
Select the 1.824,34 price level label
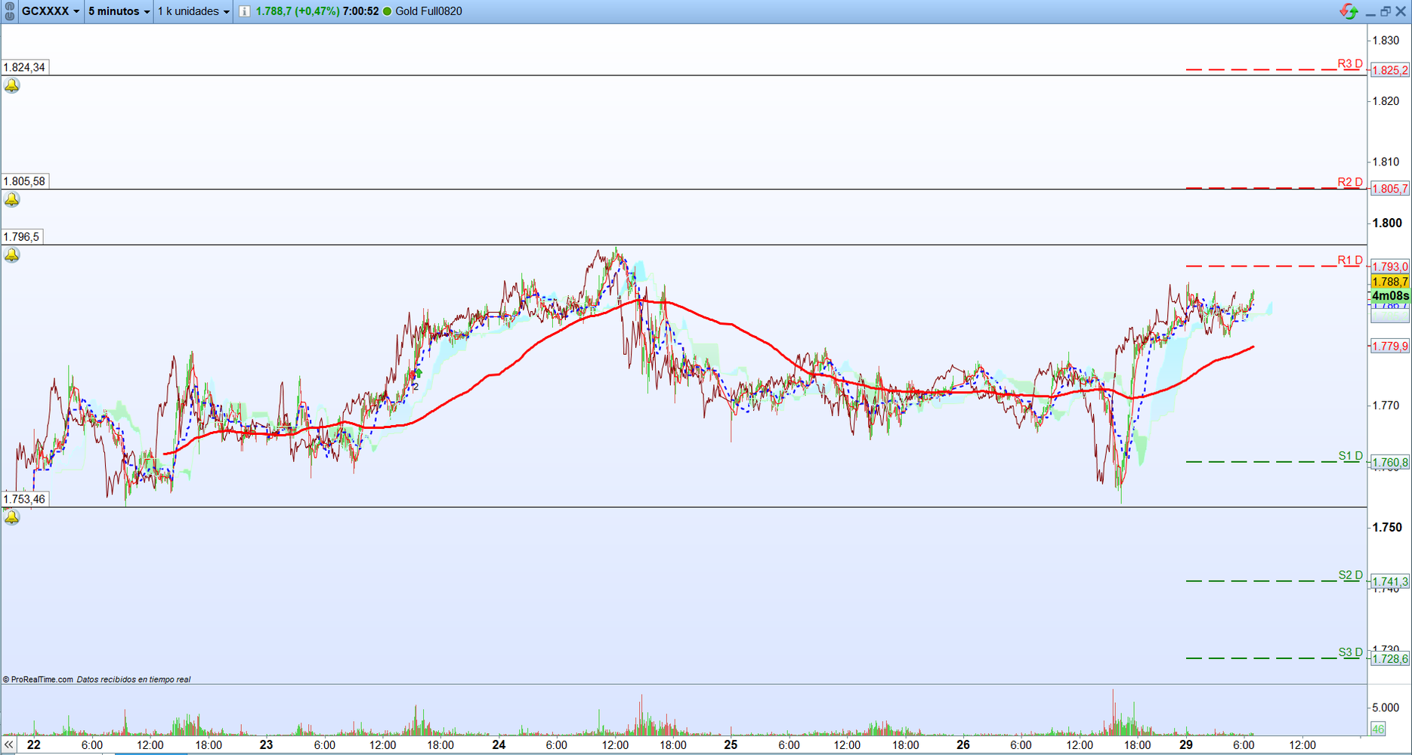[x=24, y=67]
